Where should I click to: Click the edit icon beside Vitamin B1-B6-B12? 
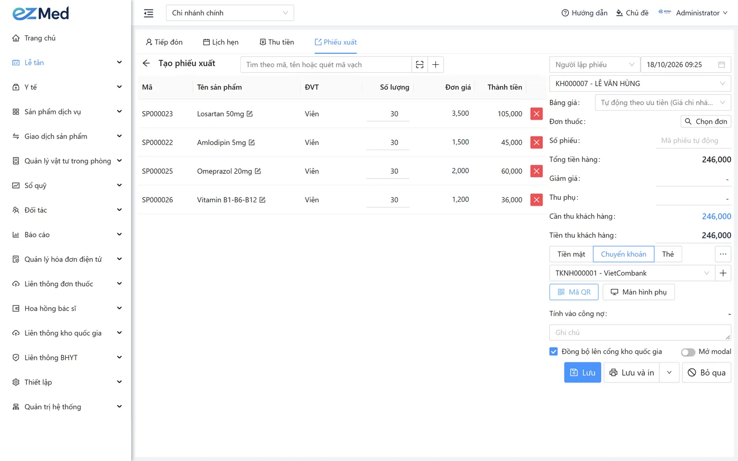coord(263,200)
